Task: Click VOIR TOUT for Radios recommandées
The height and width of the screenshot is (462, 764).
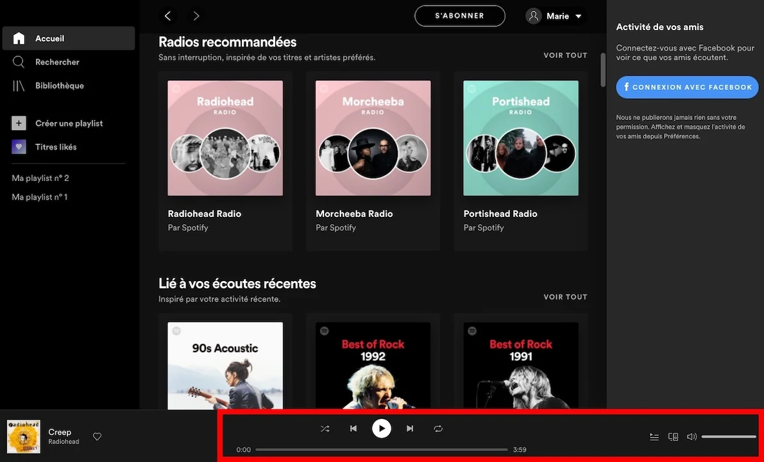Action: point(565,55)
